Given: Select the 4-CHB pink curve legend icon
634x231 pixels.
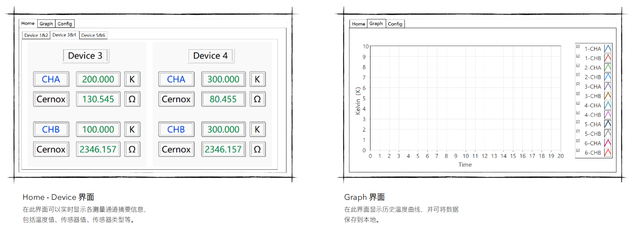Looking at the screenshot, I should coord(608,115).
